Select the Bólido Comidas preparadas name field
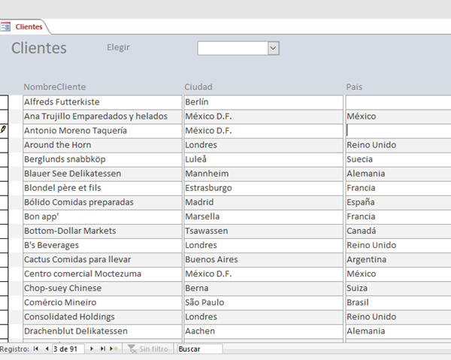This screenshot has width=451, height=360. (x=101, y=202)
